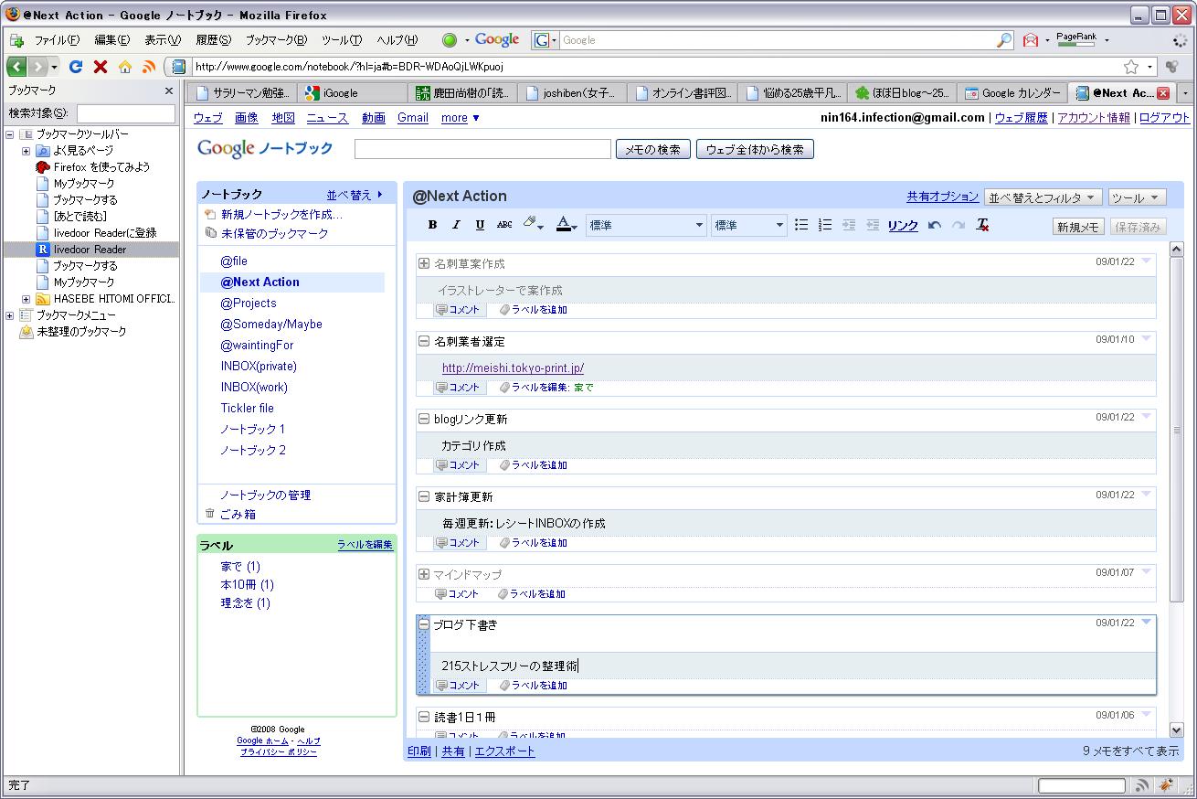Expand the マインドマップ note

tap(424, 574)
